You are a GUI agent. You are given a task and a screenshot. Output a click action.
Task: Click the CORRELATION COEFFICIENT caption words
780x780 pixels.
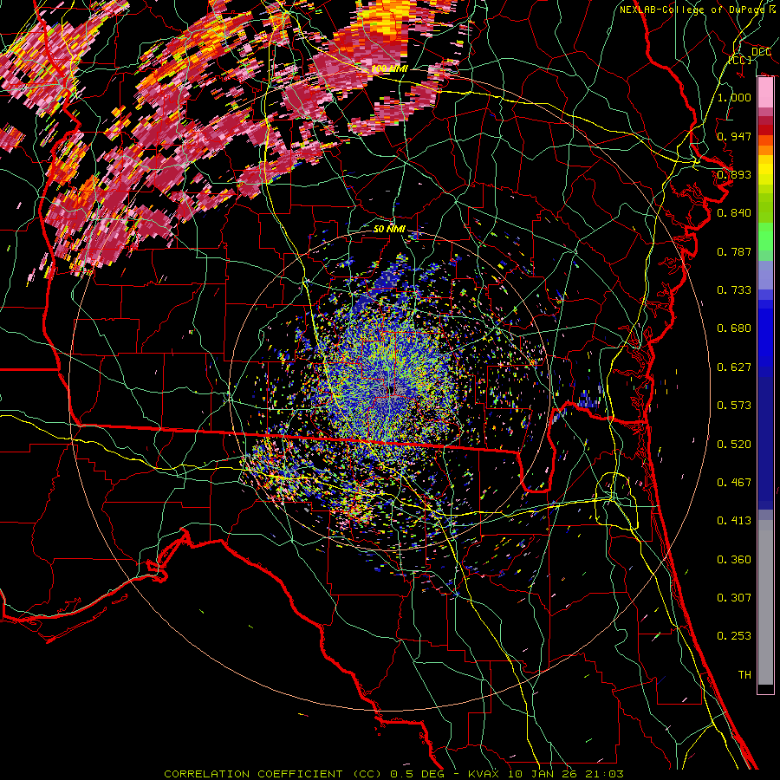click(x=253, y=774)
